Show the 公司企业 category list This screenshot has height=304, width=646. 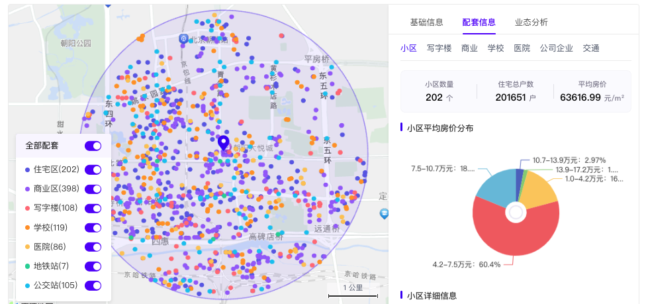pyautogui.click(x=556, y=48)
